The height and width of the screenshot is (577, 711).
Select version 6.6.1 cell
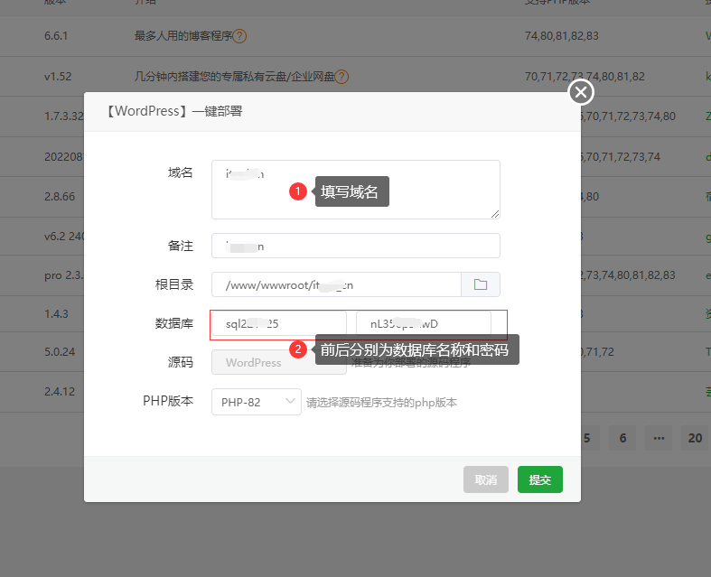click(56, 36)
